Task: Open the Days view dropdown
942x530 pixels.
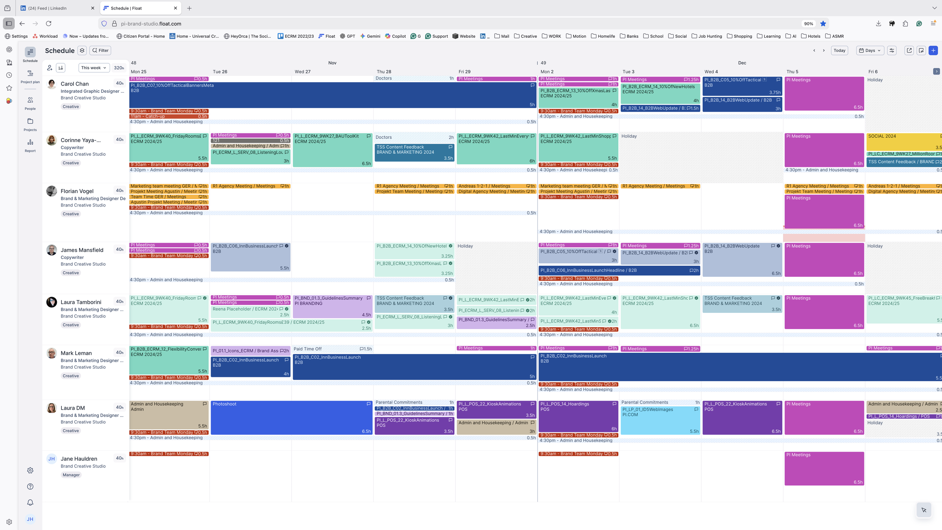Action: [x=870, y=50]
